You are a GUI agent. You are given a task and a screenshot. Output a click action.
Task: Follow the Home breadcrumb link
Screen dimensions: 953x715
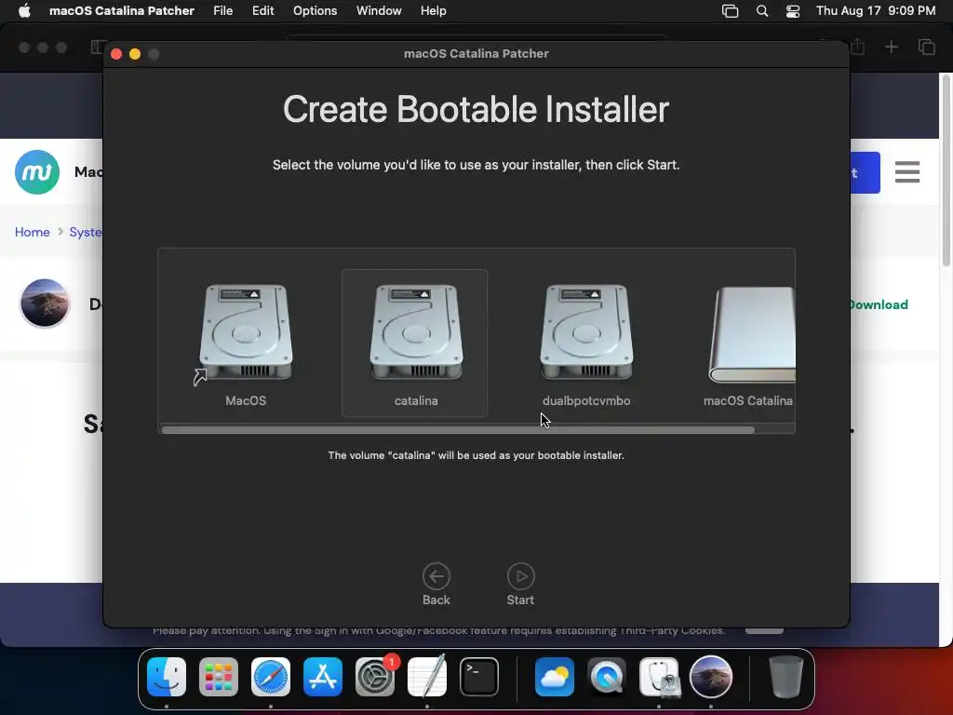coord(33,232)
